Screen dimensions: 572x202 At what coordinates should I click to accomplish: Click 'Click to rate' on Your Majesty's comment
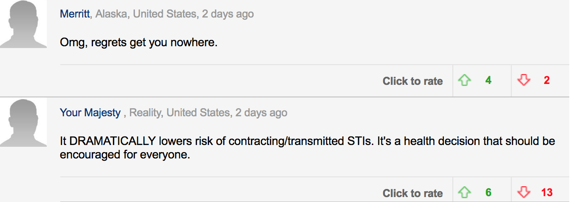pyautogui.click(x=413, y=193)
